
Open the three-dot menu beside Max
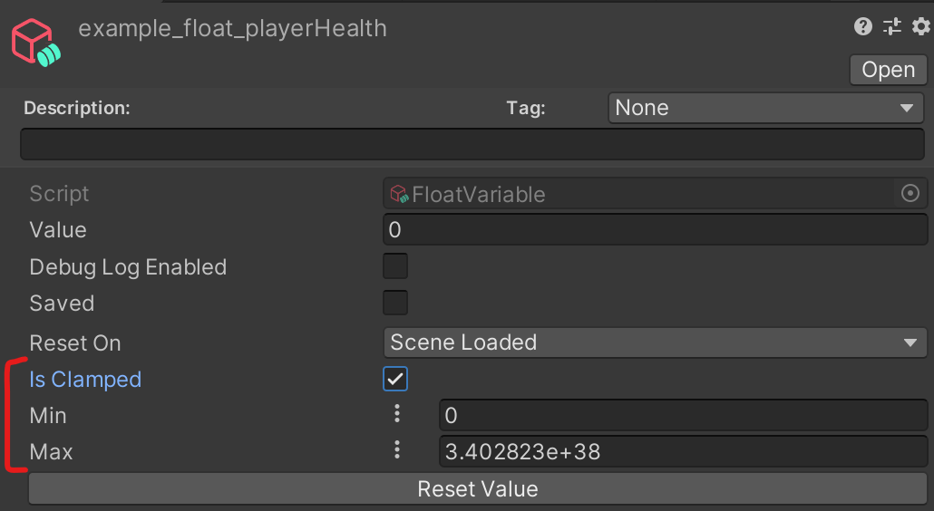[396, 450]
